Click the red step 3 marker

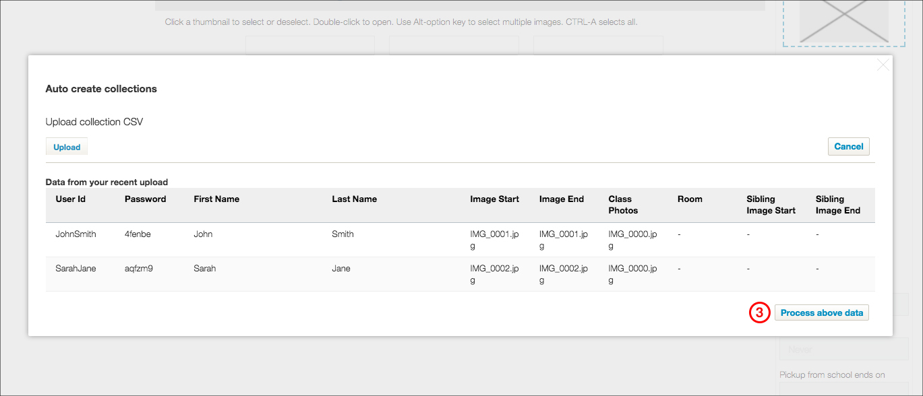pyautogui.click(x=759, y=312)
